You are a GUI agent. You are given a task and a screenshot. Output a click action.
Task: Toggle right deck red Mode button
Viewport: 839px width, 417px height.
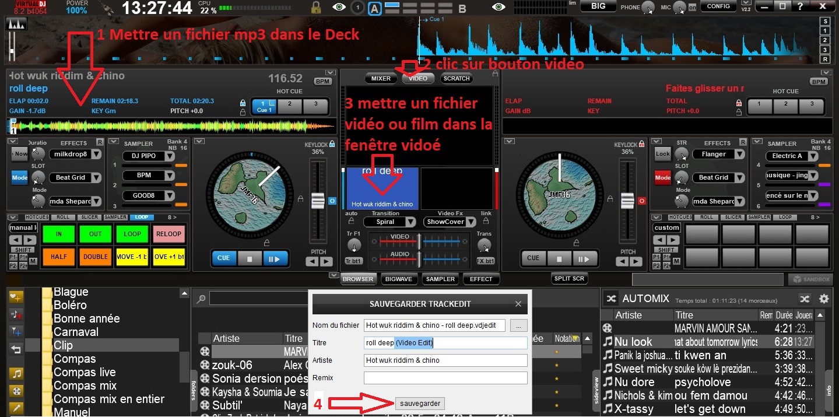[663, 177]
